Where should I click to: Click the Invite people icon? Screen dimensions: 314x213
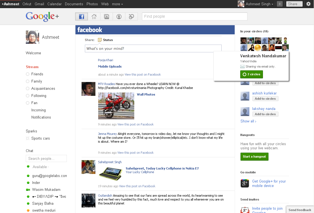[245, 210]
